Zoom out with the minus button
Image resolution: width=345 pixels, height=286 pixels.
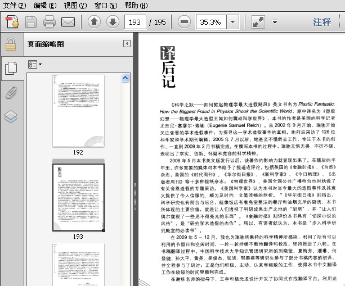pyautogui.click(x=184, y=22)
